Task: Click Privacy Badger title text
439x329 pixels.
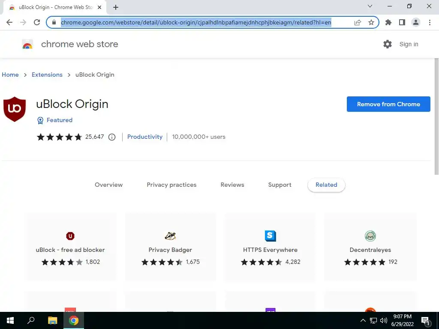Action: 170,250
